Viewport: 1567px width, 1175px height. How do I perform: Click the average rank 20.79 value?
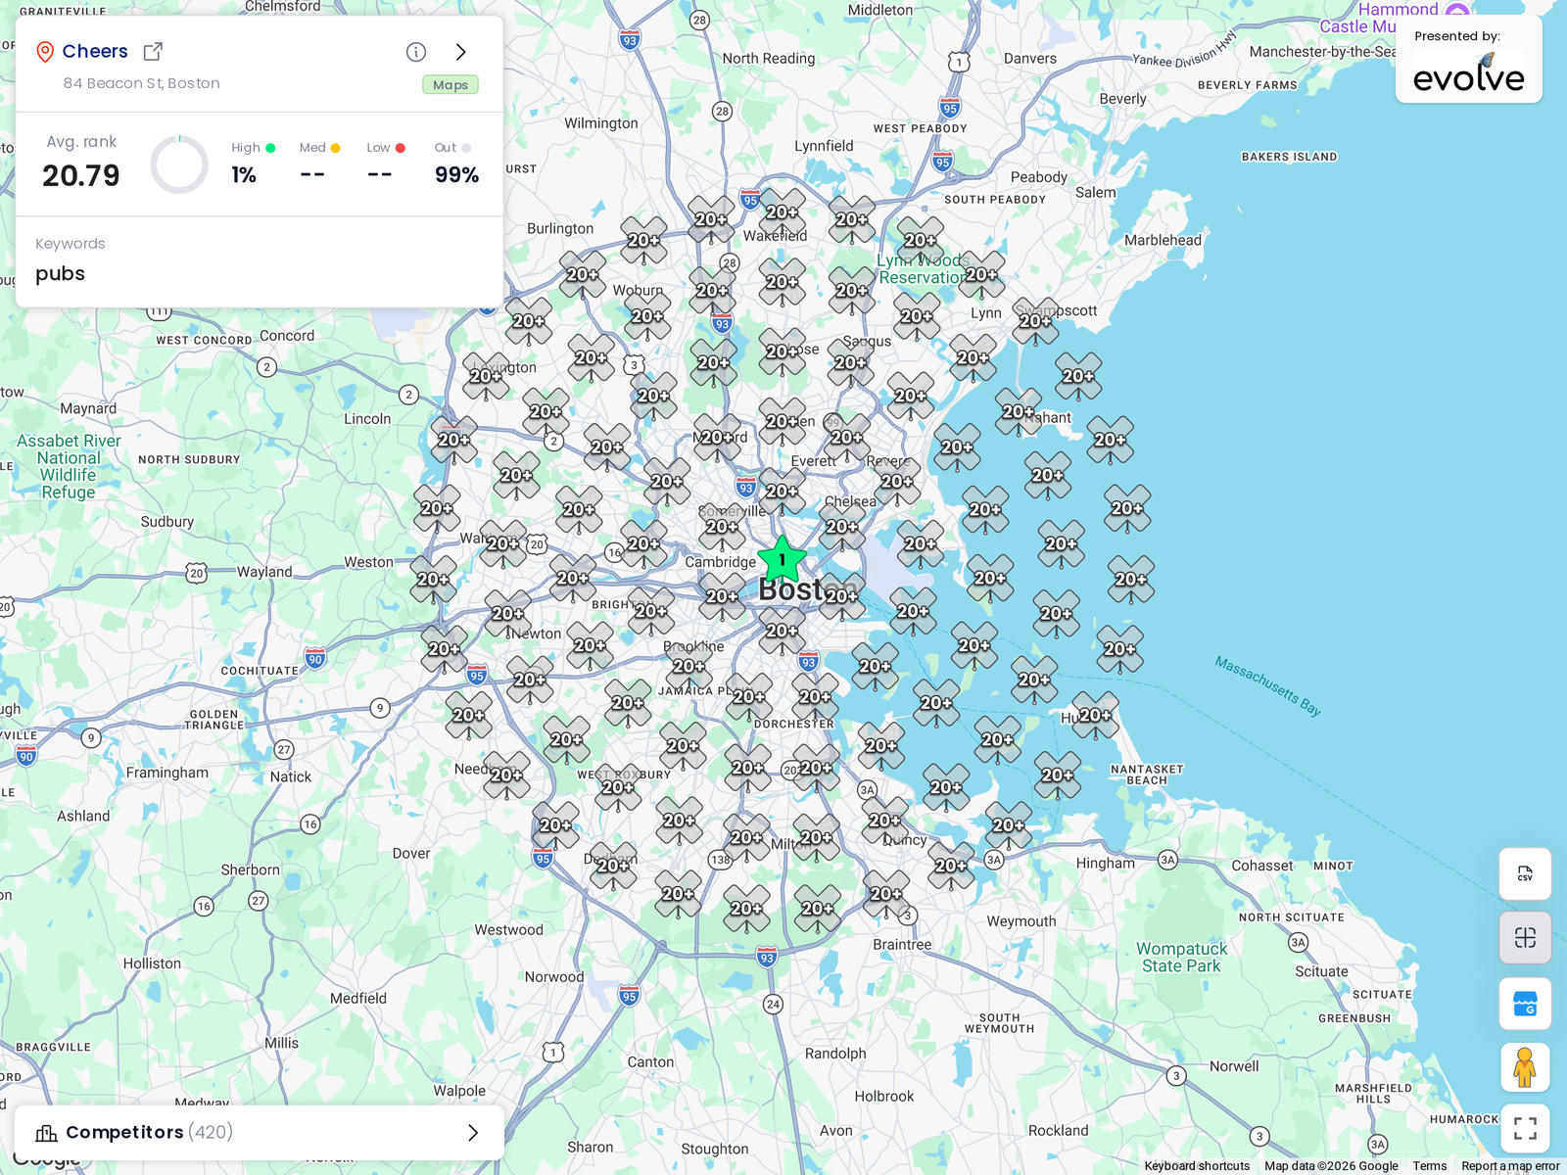click(x=81, y=176)
